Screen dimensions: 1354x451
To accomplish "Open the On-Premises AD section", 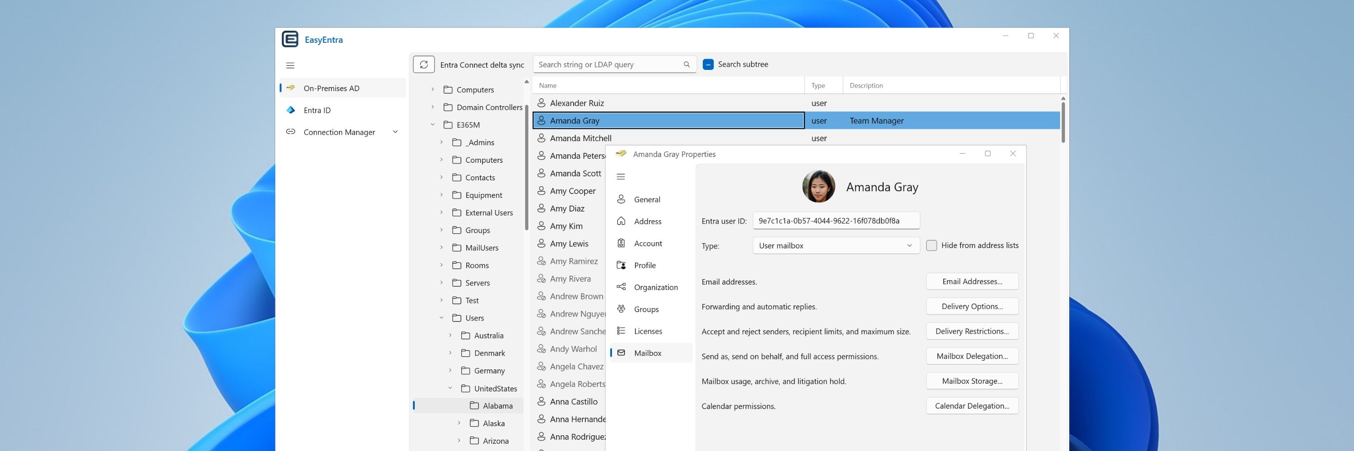I will coord(343,87).
